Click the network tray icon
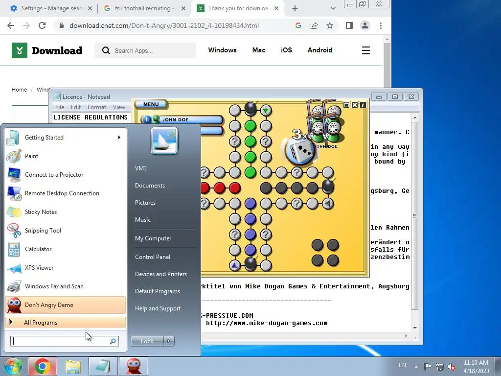501x376 pixels. point(440,367)
